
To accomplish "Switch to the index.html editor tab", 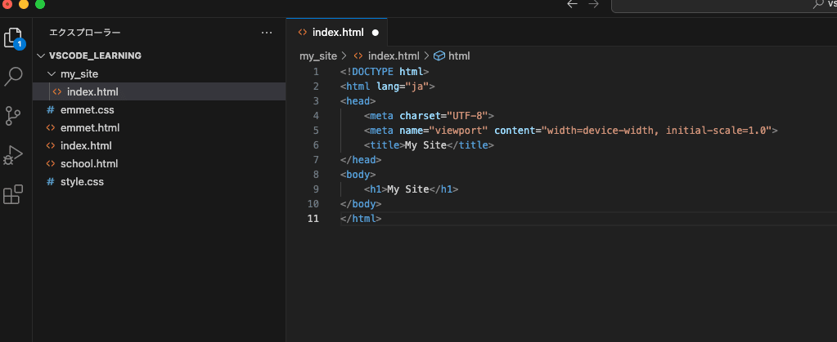I will (337, 32).
